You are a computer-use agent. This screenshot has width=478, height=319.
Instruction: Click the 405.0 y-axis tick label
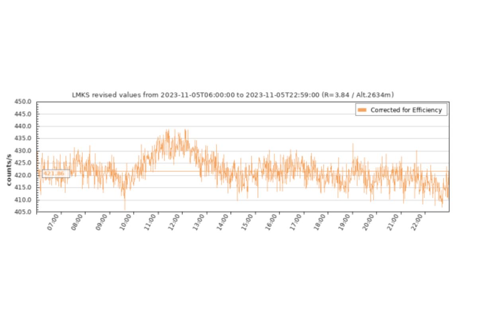pyautogui.click(x=24, y=212)
